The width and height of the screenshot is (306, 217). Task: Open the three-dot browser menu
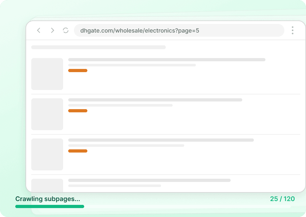click(x=292, y=30)
